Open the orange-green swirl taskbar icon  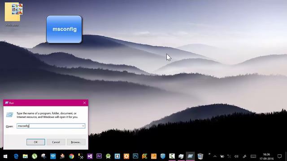(144, 156)
